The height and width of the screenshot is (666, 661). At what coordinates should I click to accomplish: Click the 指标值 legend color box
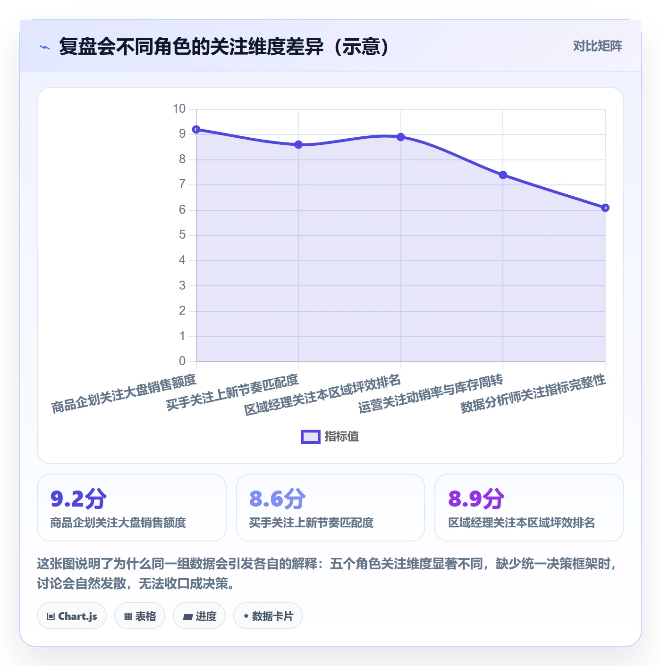tap(311, 437)
